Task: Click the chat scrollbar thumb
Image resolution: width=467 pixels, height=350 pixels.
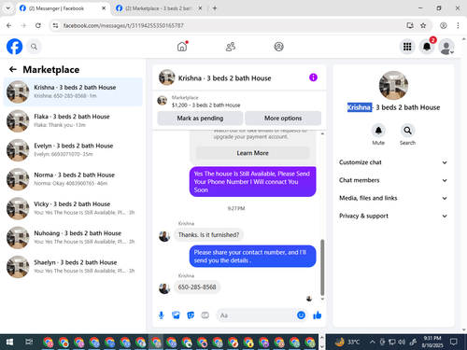Action: click(x=322, y=267)
